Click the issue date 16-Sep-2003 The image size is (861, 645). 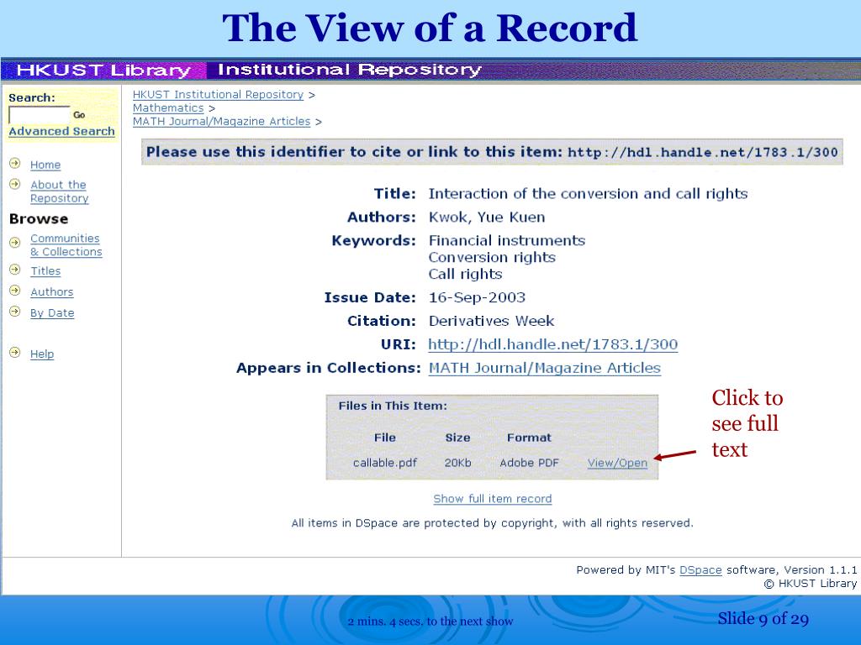[x=478, y=297]
